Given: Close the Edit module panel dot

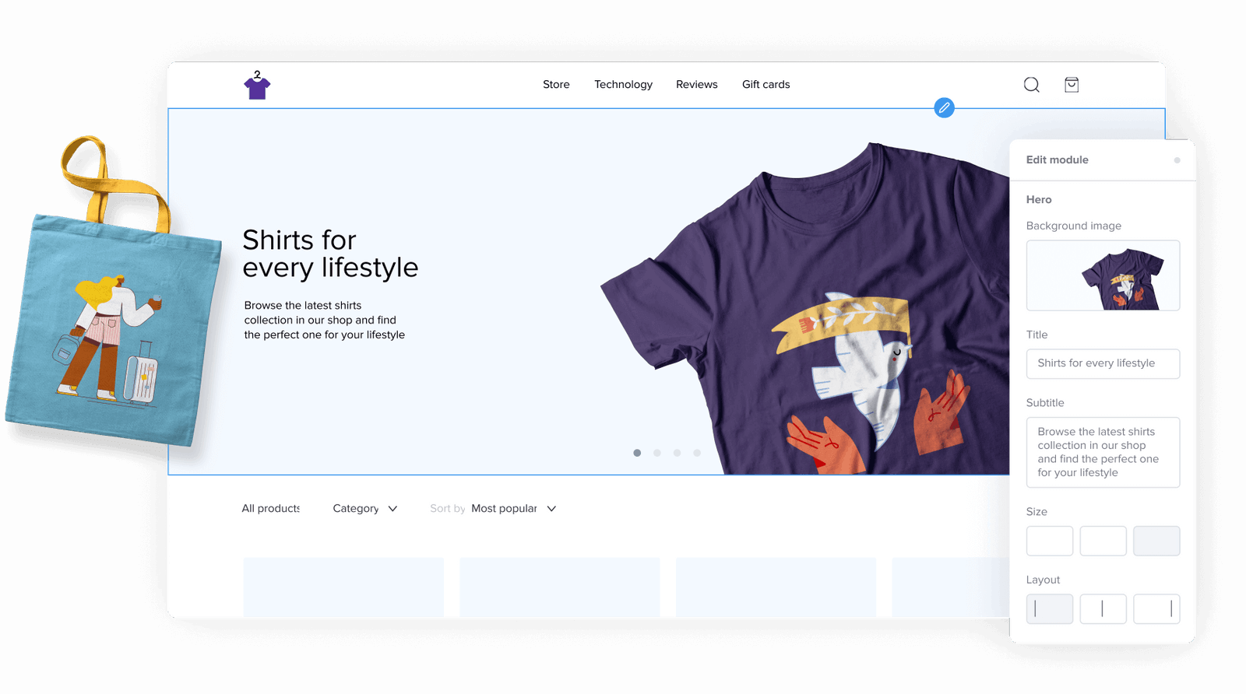Looking at the screenshot, I should (1177, 160).
